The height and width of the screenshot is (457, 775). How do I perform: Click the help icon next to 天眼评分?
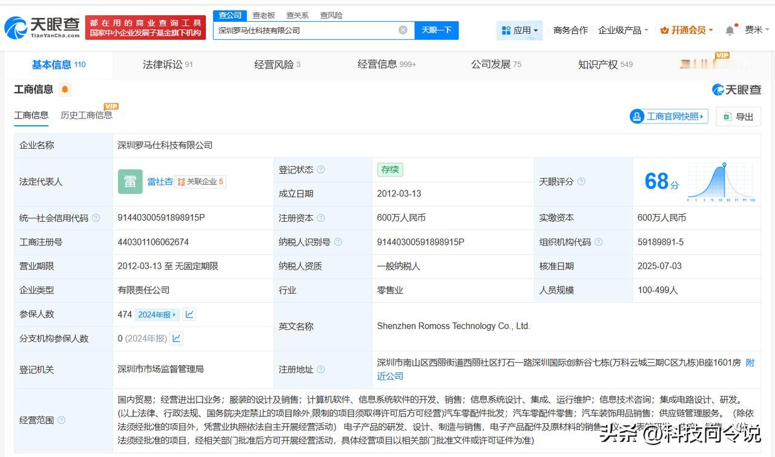click(x=581, y=181)
